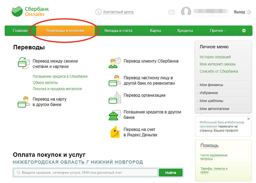256x183 pixels.
Task: Open Погашение кредита в Сбербанке link
Action: 60,76
